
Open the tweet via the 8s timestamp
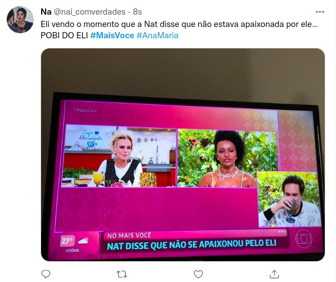pyautogui.click(x=137, y=12)
